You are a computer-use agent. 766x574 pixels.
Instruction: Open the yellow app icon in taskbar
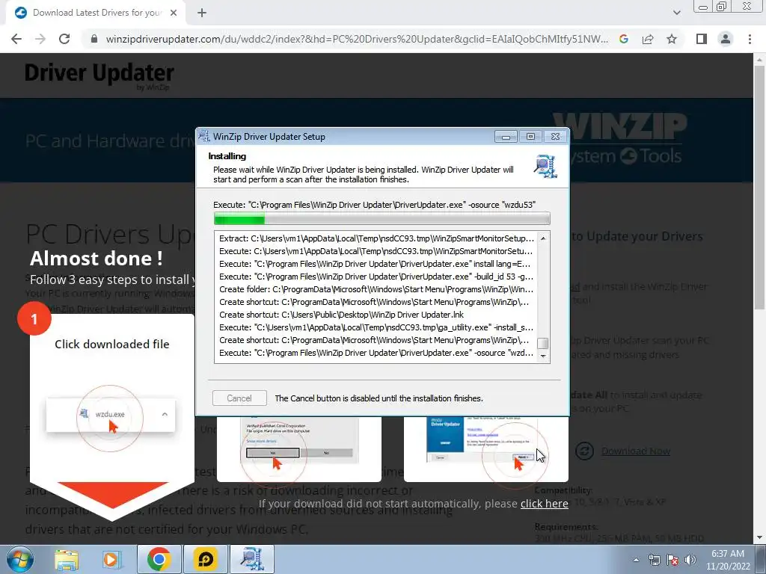tap(206, 559)
